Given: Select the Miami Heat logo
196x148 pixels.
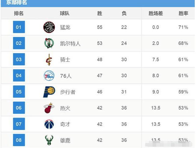Looking at the screenshot, I should [49, 108].
